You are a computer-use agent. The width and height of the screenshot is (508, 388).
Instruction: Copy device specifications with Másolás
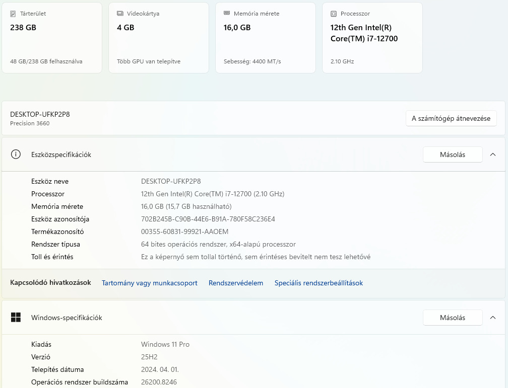coord(452,154)
